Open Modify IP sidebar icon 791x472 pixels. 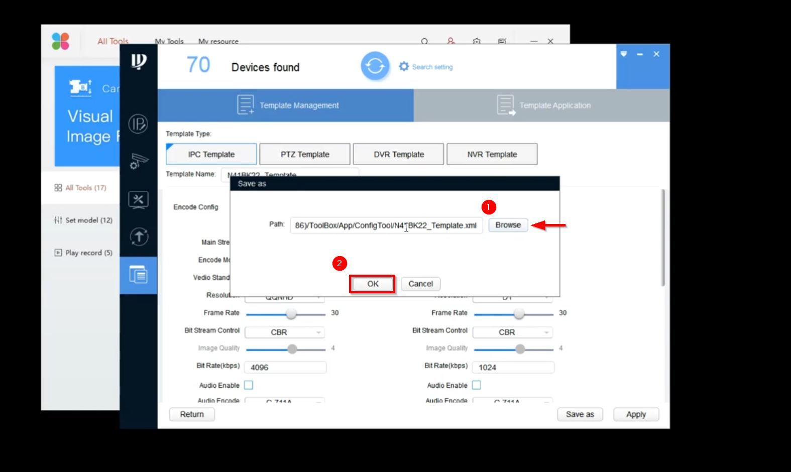point(138,124)
